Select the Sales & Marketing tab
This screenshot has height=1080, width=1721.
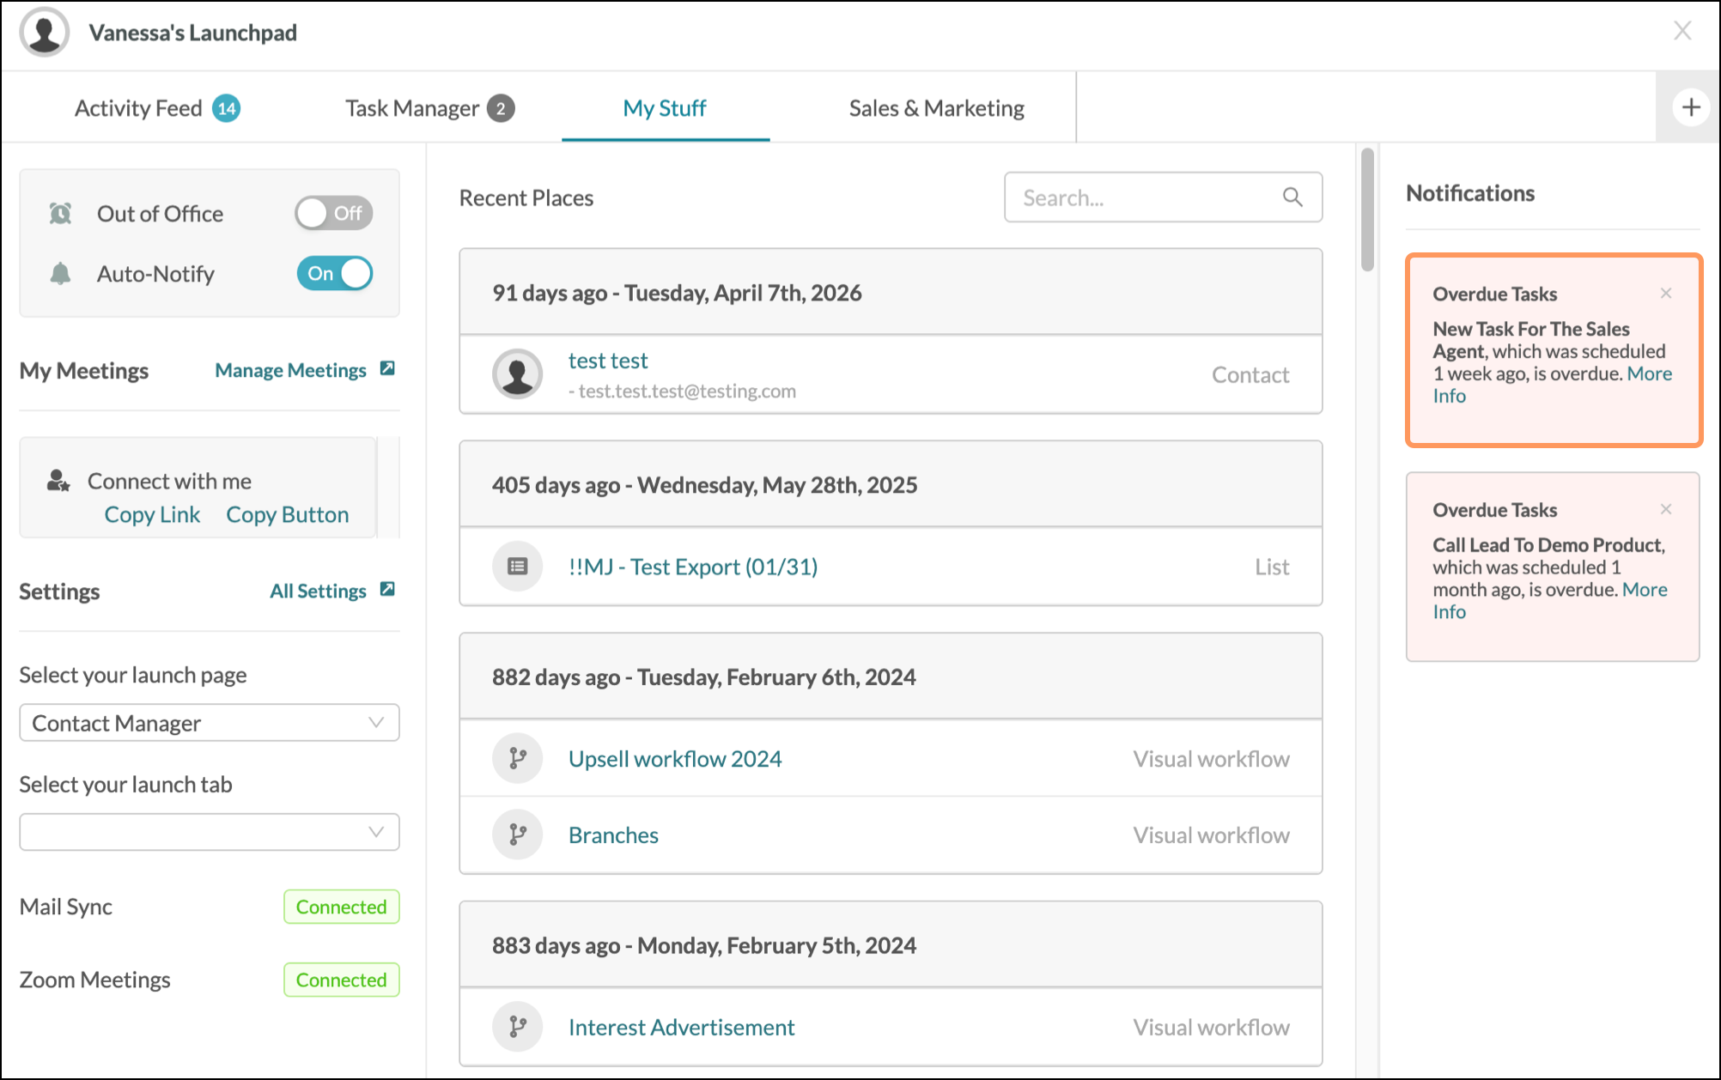coord(936,108)
